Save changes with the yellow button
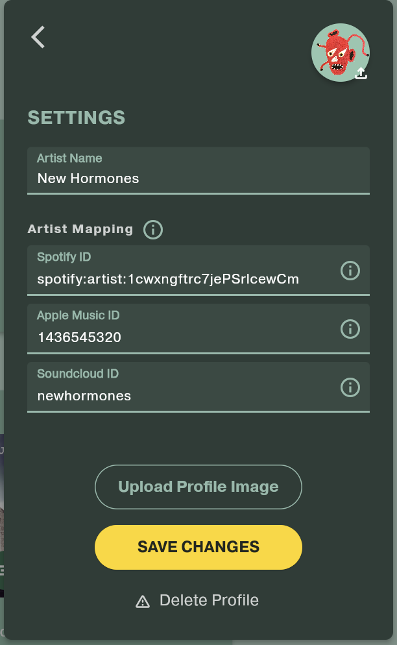The width and height of the screenshot is (397, 645). pos(198,546)
